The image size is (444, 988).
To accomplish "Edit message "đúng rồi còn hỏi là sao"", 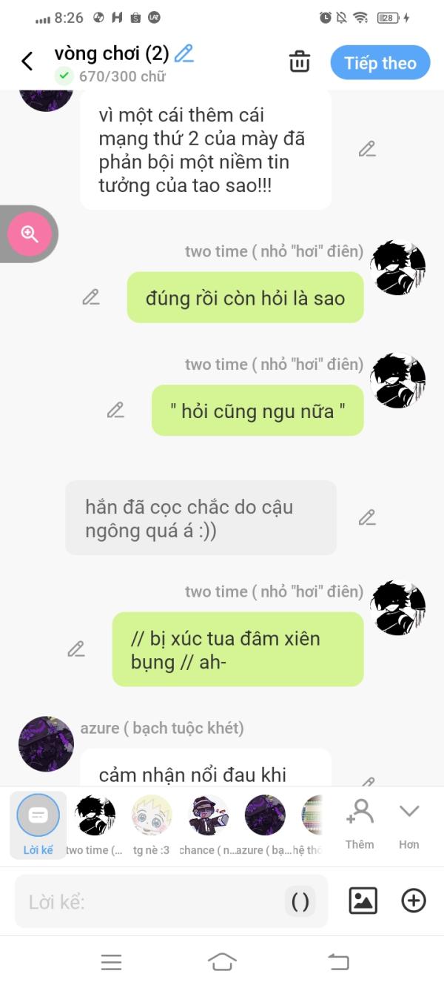I will (91, 297).
